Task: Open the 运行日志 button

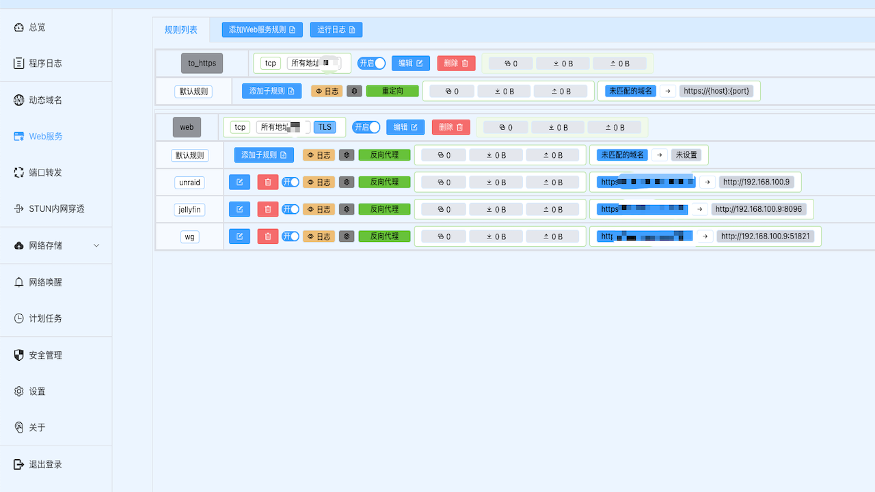Action: pyautogui.click(x=336, y=30)
